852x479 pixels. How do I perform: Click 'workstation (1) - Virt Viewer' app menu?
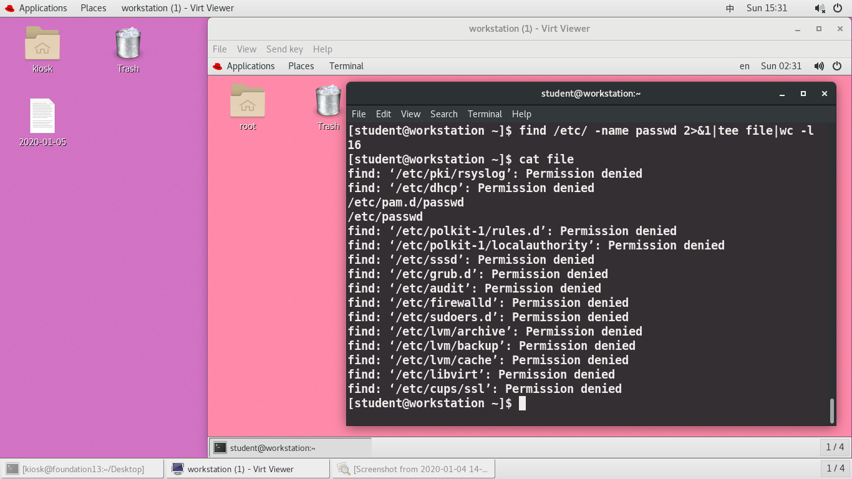pos(178,8)
